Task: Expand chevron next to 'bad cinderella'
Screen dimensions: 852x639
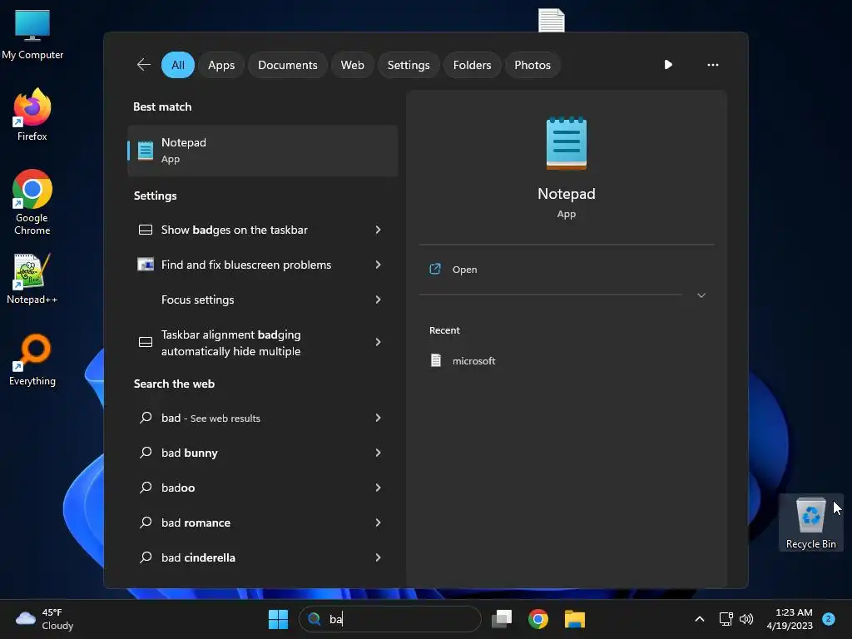Action: click(379, 557)
